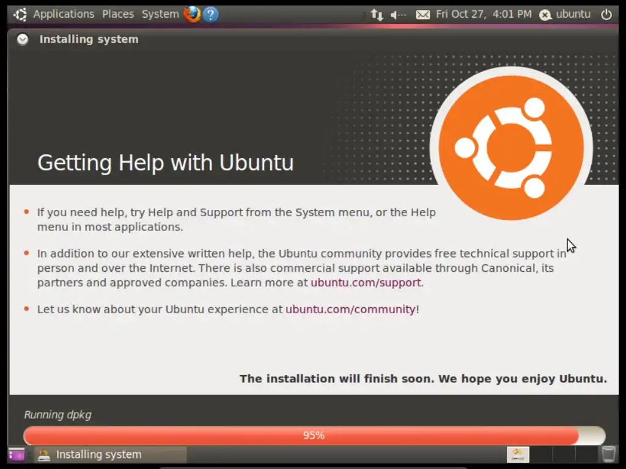Select the Installing system taskbar button

pyautogui.click(x=111, y=454)
